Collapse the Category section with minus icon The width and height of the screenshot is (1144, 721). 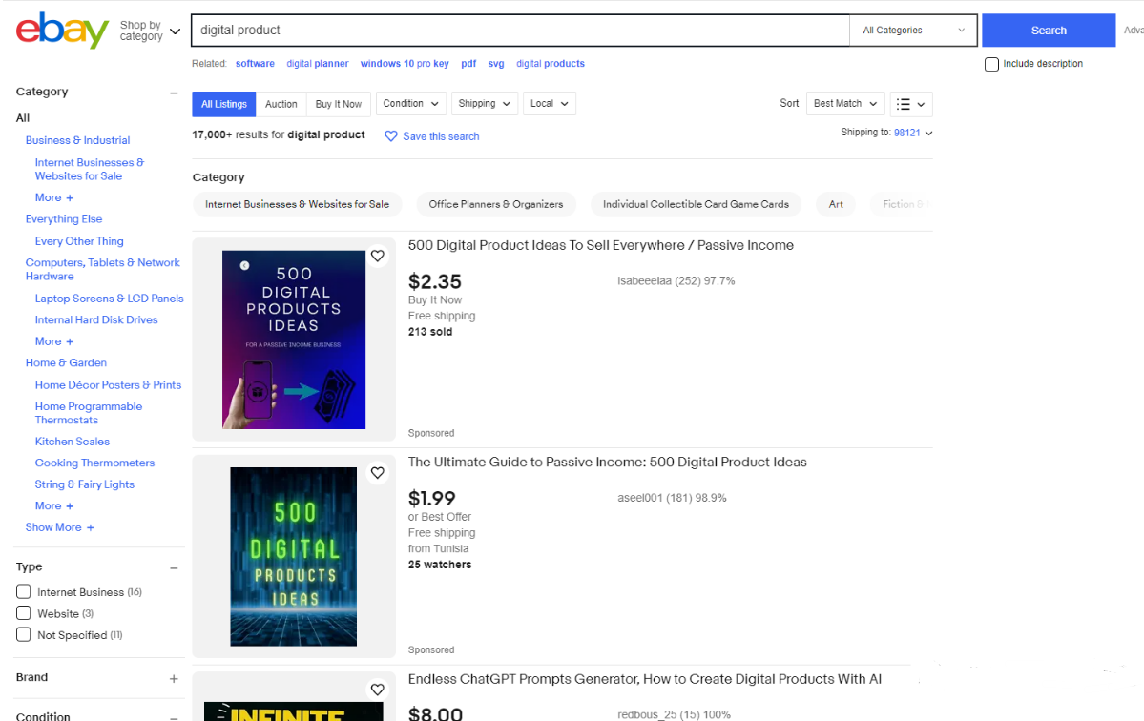174,93
